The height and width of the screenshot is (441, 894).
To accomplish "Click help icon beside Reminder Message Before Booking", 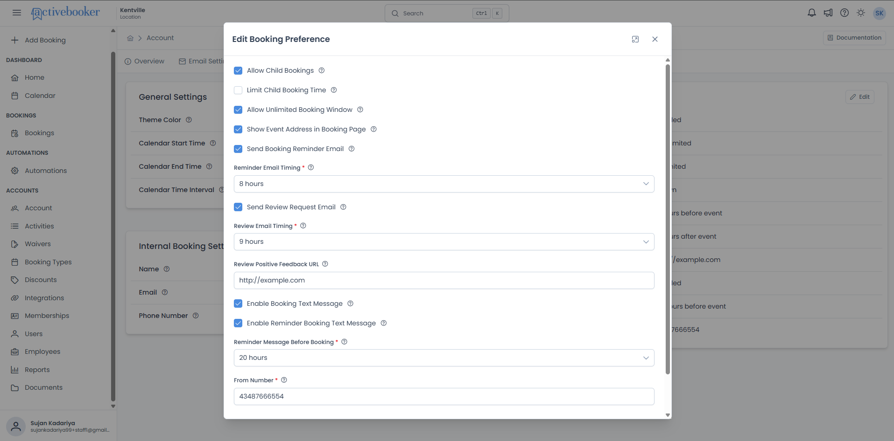I will pos(345,342).
